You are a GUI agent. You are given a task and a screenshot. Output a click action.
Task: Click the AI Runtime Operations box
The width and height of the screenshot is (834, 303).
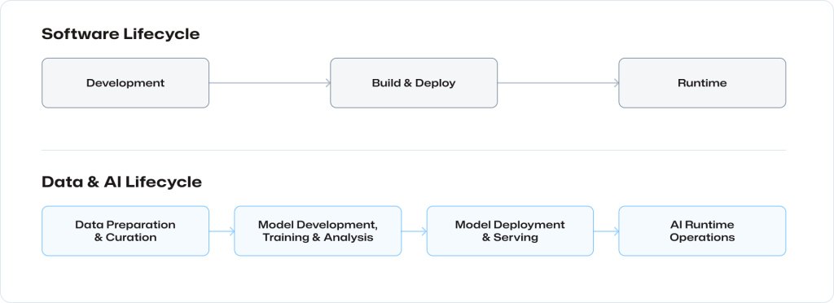click(x=702, y=231)
